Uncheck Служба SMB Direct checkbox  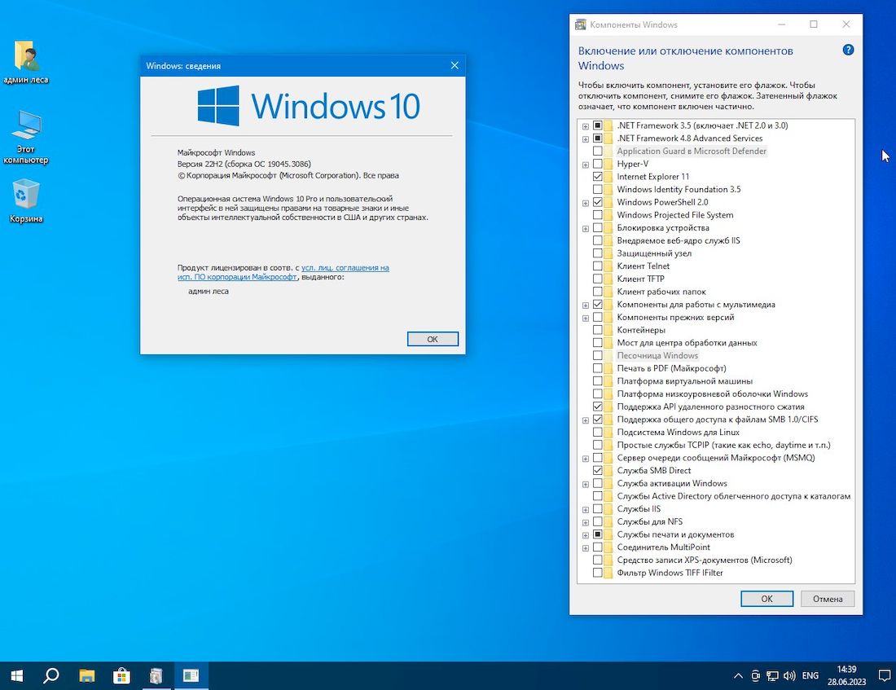[597, 471]
